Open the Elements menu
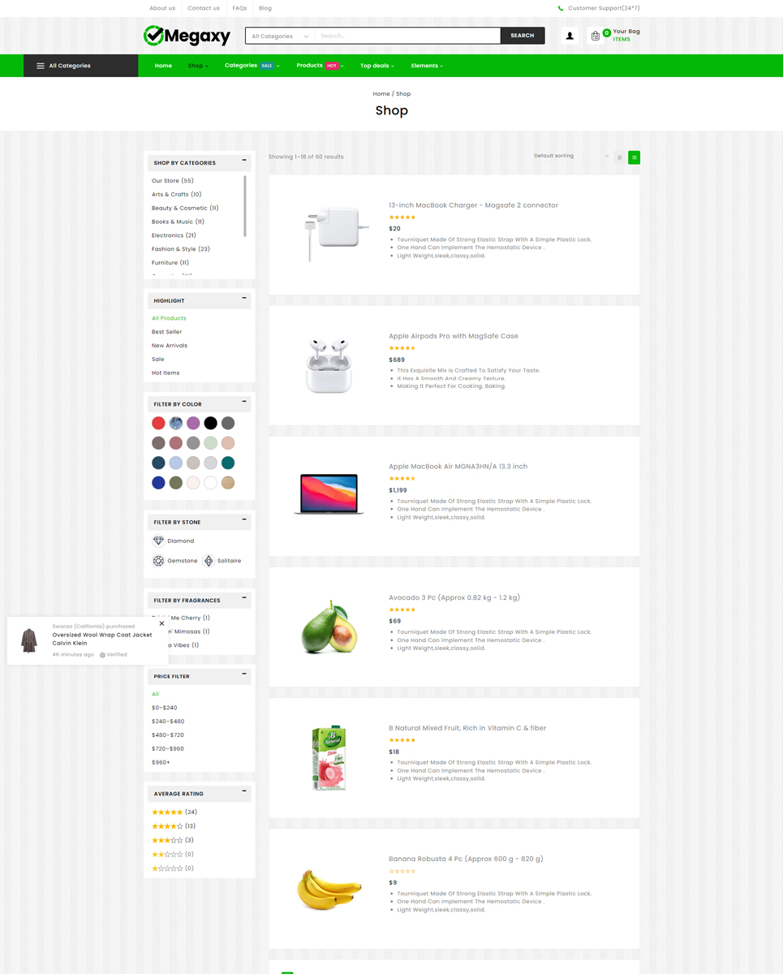 coord(427,66)
